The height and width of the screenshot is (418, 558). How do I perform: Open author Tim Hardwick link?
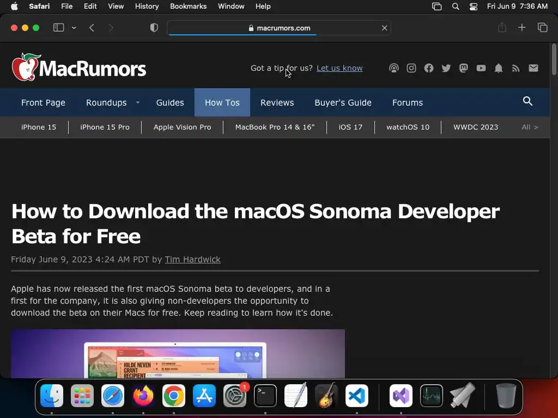(192, 260)
